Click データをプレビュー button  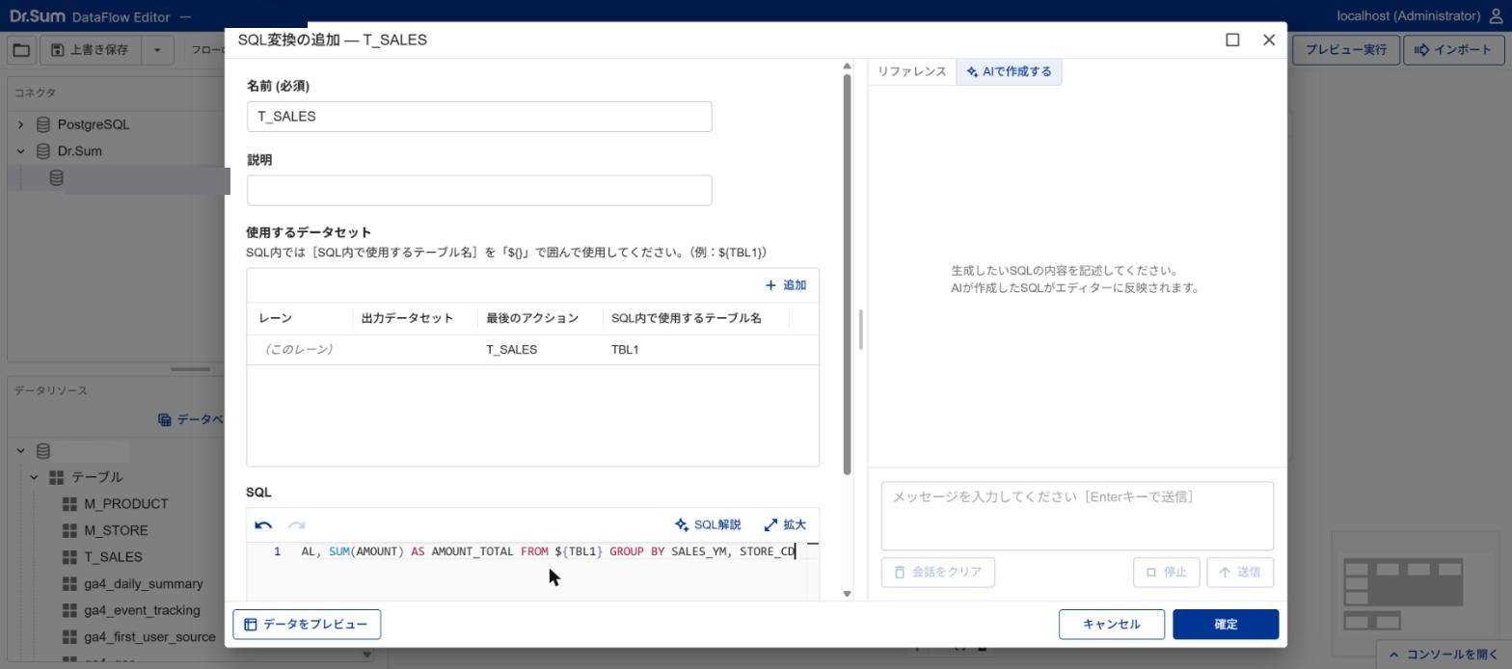point(307,625)
